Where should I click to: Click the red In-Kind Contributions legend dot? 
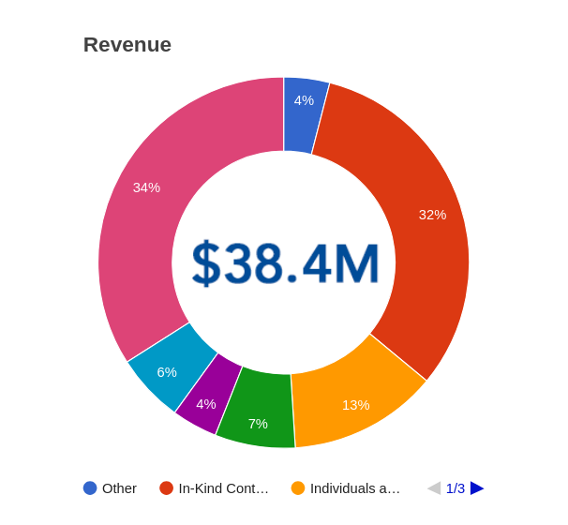(x=166, y=488)
